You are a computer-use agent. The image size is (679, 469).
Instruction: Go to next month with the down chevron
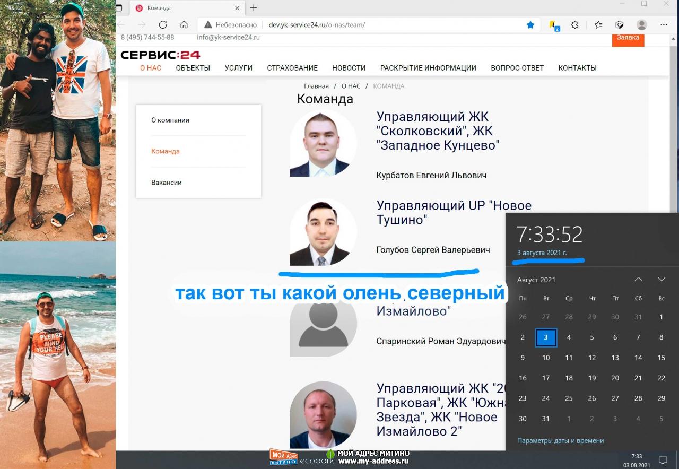(661, 280)
